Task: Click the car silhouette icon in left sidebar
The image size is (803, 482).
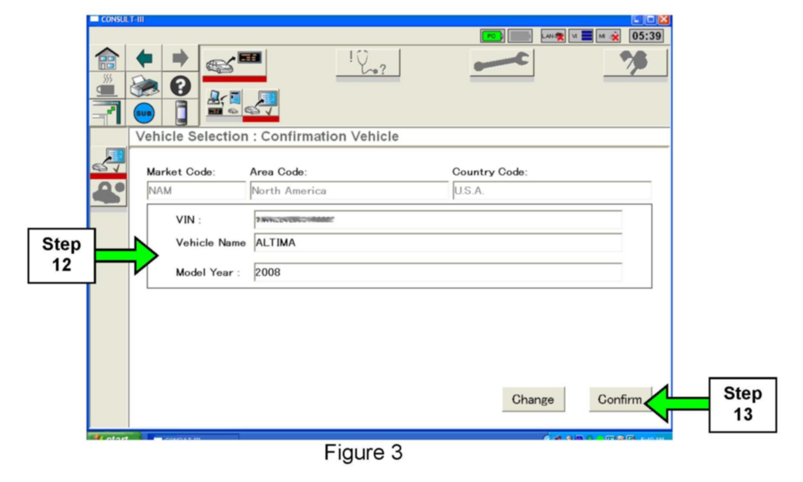Action: 108,192
